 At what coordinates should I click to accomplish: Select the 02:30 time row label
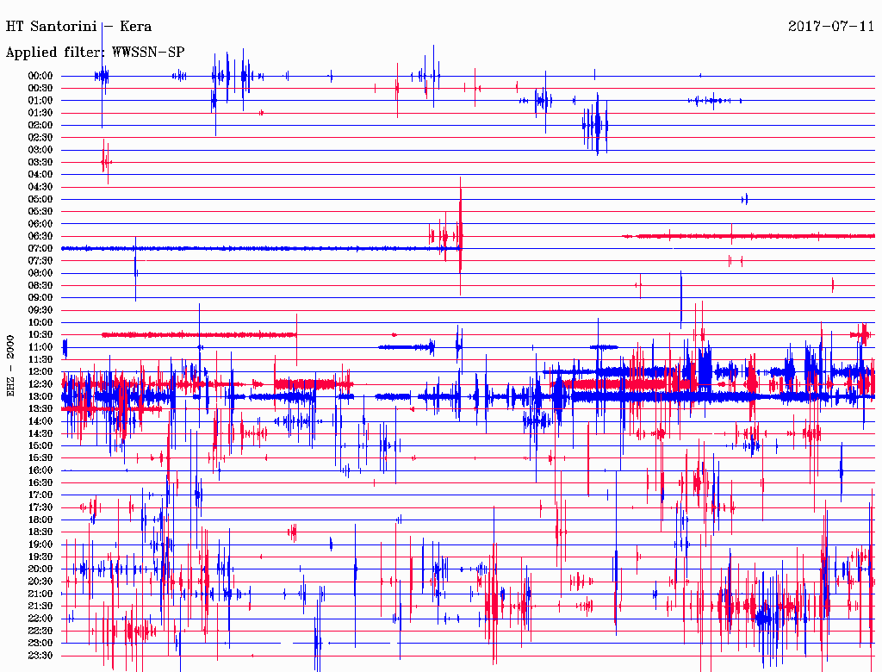40,138
